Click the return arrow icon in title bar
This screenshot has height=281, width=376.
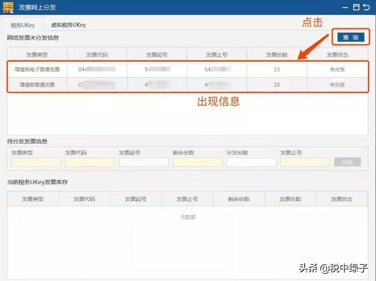coord(367,7)
